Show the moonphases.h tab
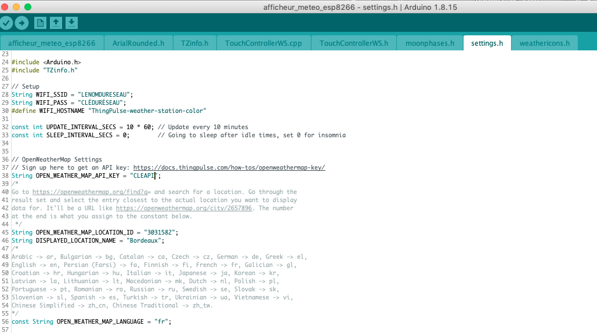Viewport: 597px width, 333px height. point(430,43)
